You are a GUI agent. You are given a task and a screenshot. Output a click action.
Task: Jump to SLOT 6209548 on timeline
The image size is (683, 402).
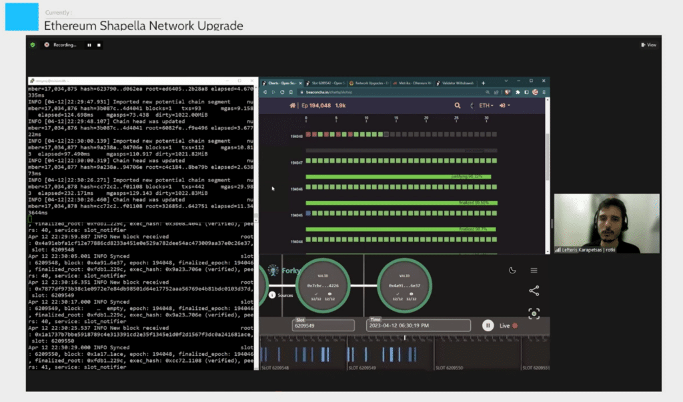(274, 368)
